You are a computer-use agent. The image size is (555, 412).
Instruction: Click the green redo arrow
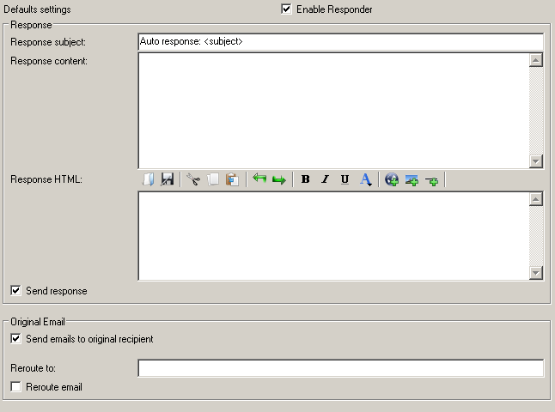[x=278, y=179]
